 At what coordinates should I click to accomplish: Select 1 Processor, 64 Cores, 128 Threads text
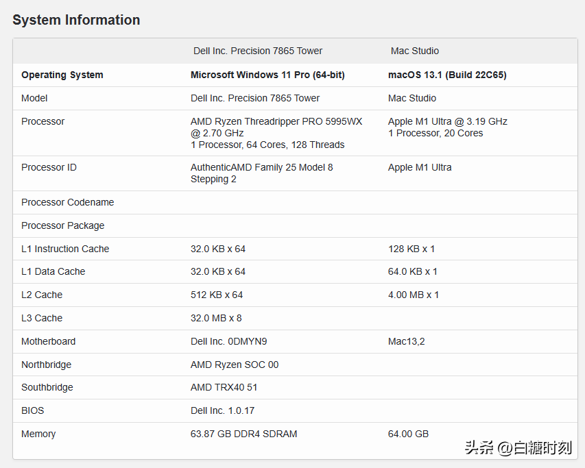point(267,145)
